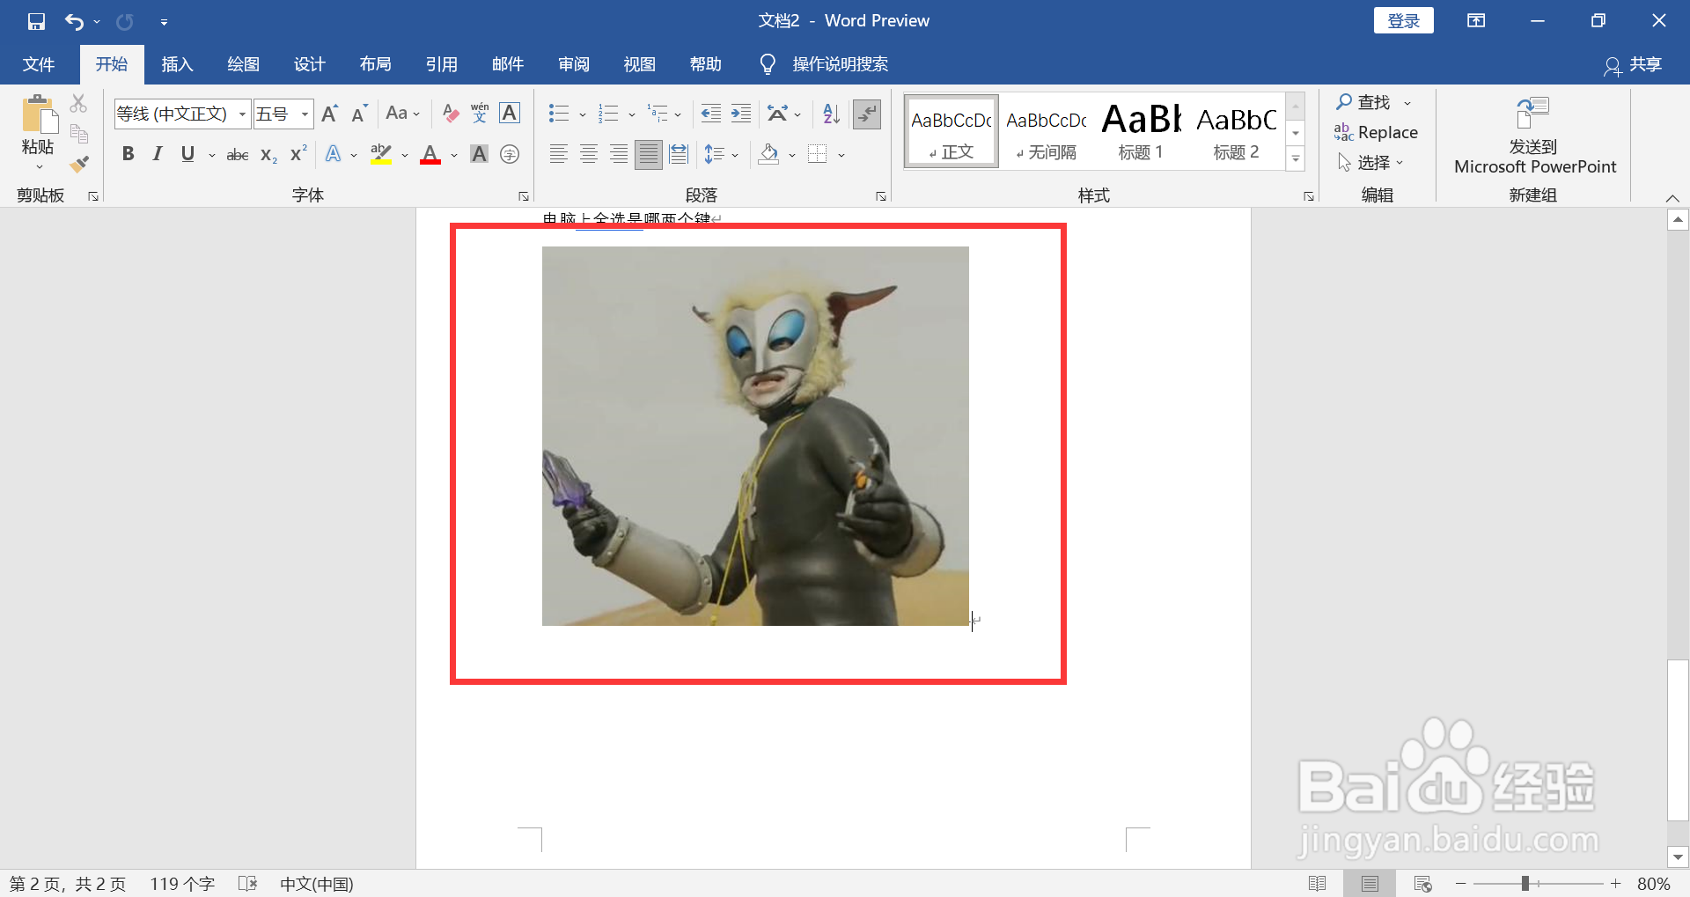This screenshot has height=897, width=1690.
Task: Apply superscript formatting
Action: pos(298,154)
